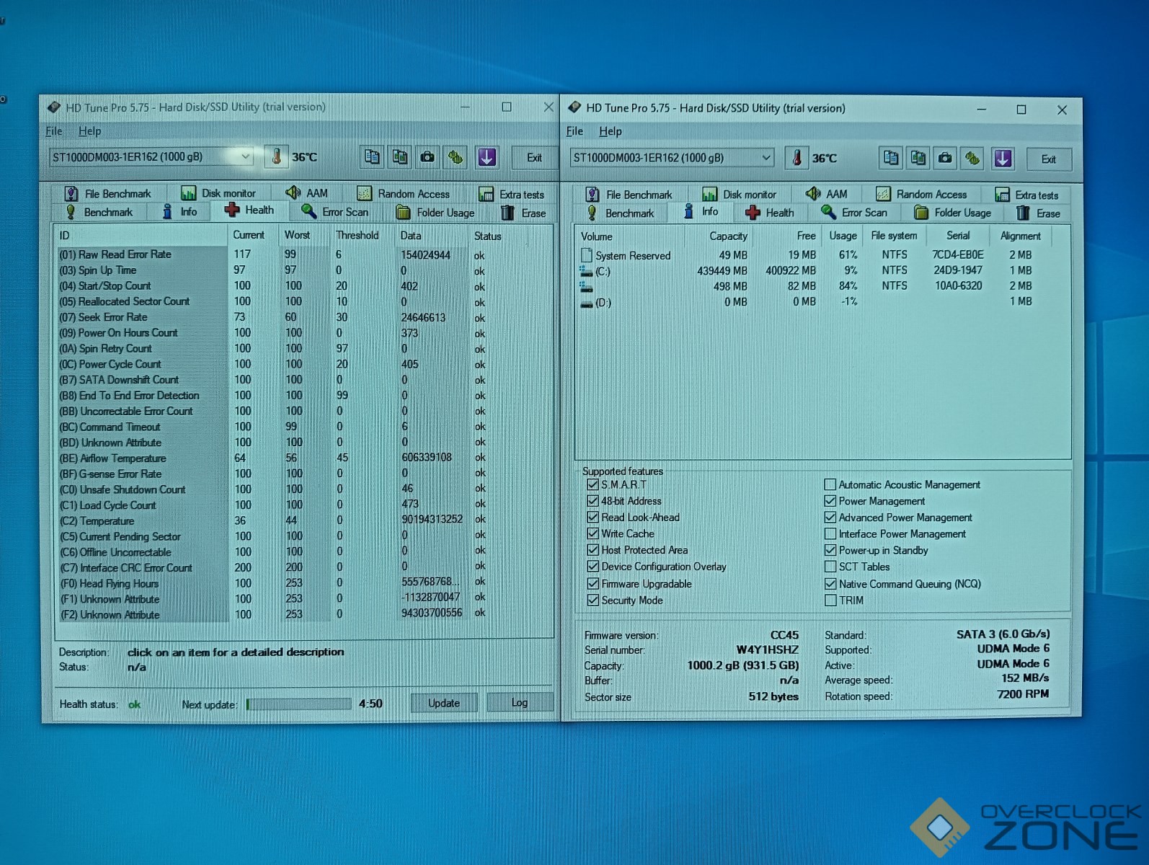Click the Capacity column header in Info table

(728, 236)
